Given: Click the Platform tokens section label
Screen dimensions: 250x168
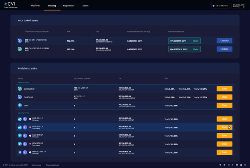Looking at the screenshot, I should (23, 82).
